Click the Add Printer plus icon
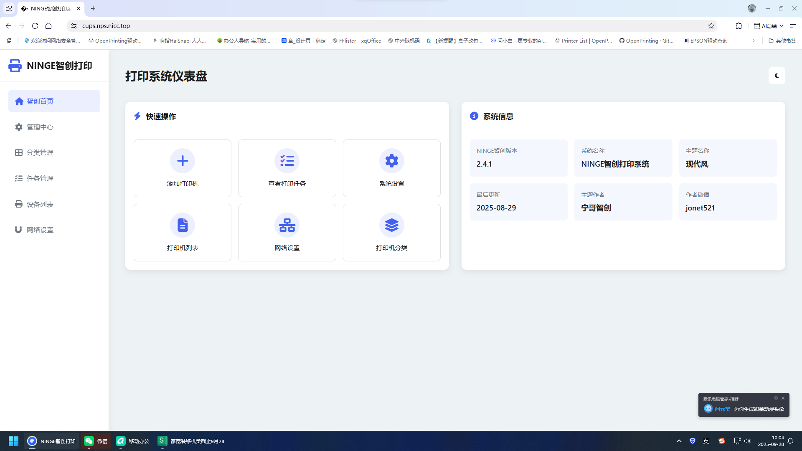The width and height of the screenshot is (802, 451). 183,161
